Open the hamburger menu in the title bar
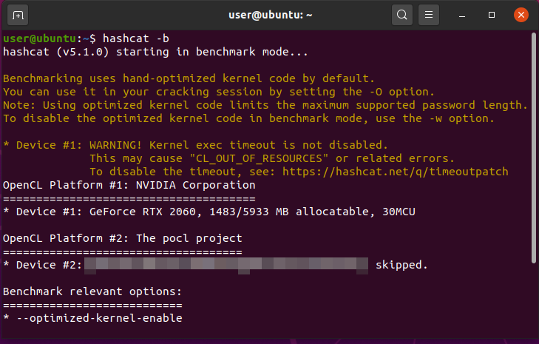 pyautogui.click(x=428, y=14)
